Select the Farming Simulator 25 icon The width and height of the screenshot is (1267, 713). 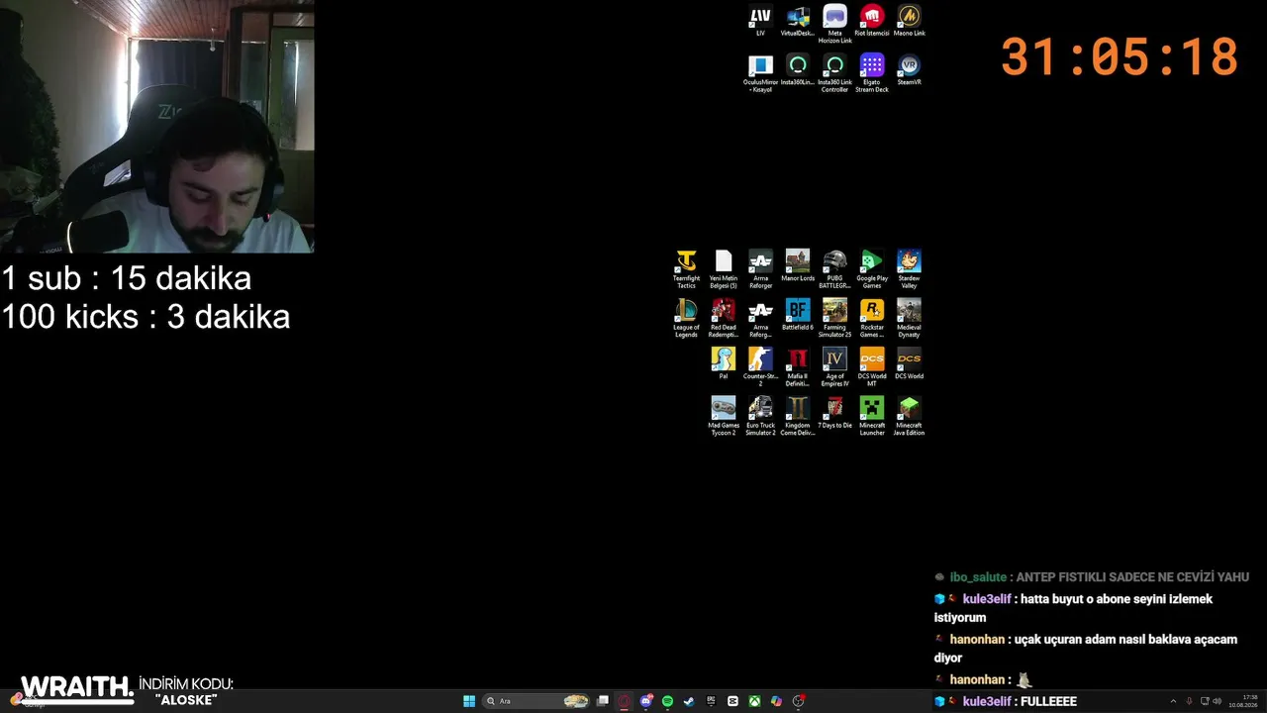[x=834, y=318]
